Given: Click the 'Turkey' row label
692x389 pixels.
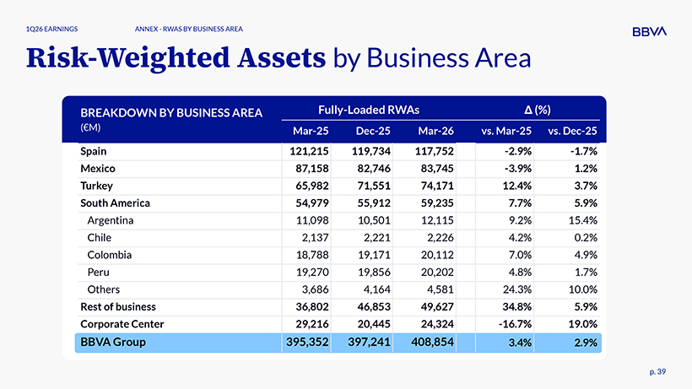Looking at the screenshot, I should point(97,186).
